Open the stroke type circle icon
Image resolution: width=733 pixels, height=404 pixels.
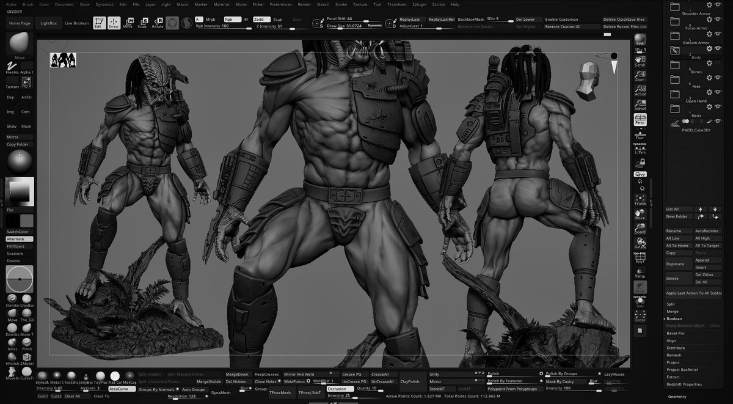pos(20,279)
